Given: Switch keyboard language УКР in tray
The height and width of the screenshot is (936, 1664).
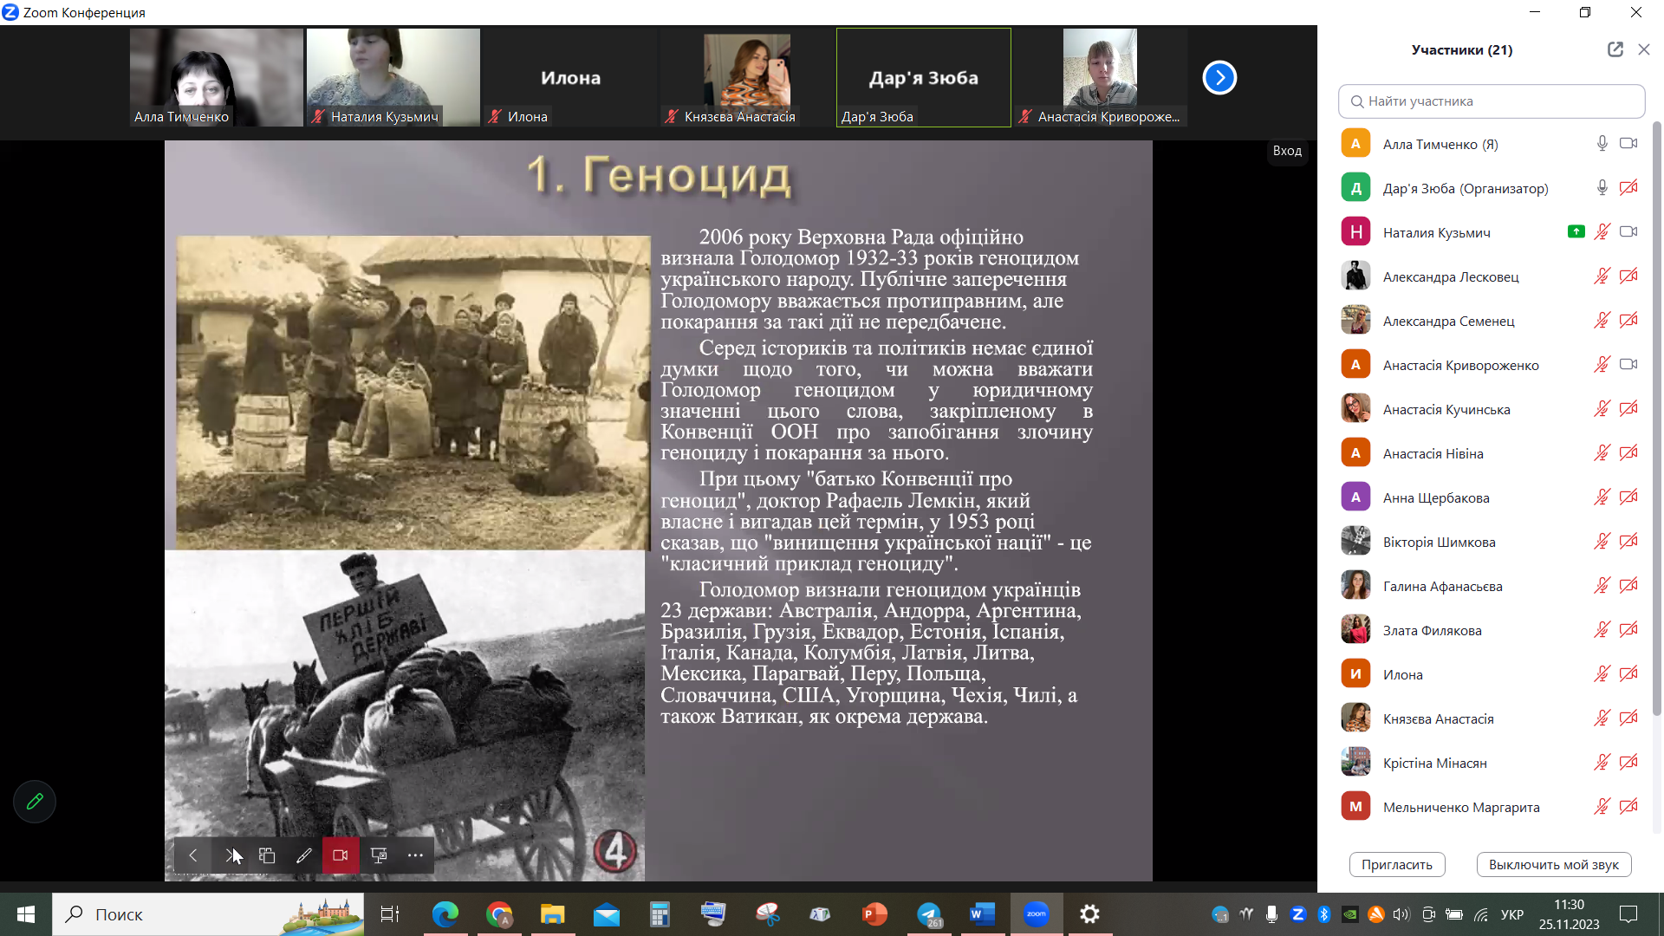Looking at the screenshot, I should click(x=1511, y=914).
